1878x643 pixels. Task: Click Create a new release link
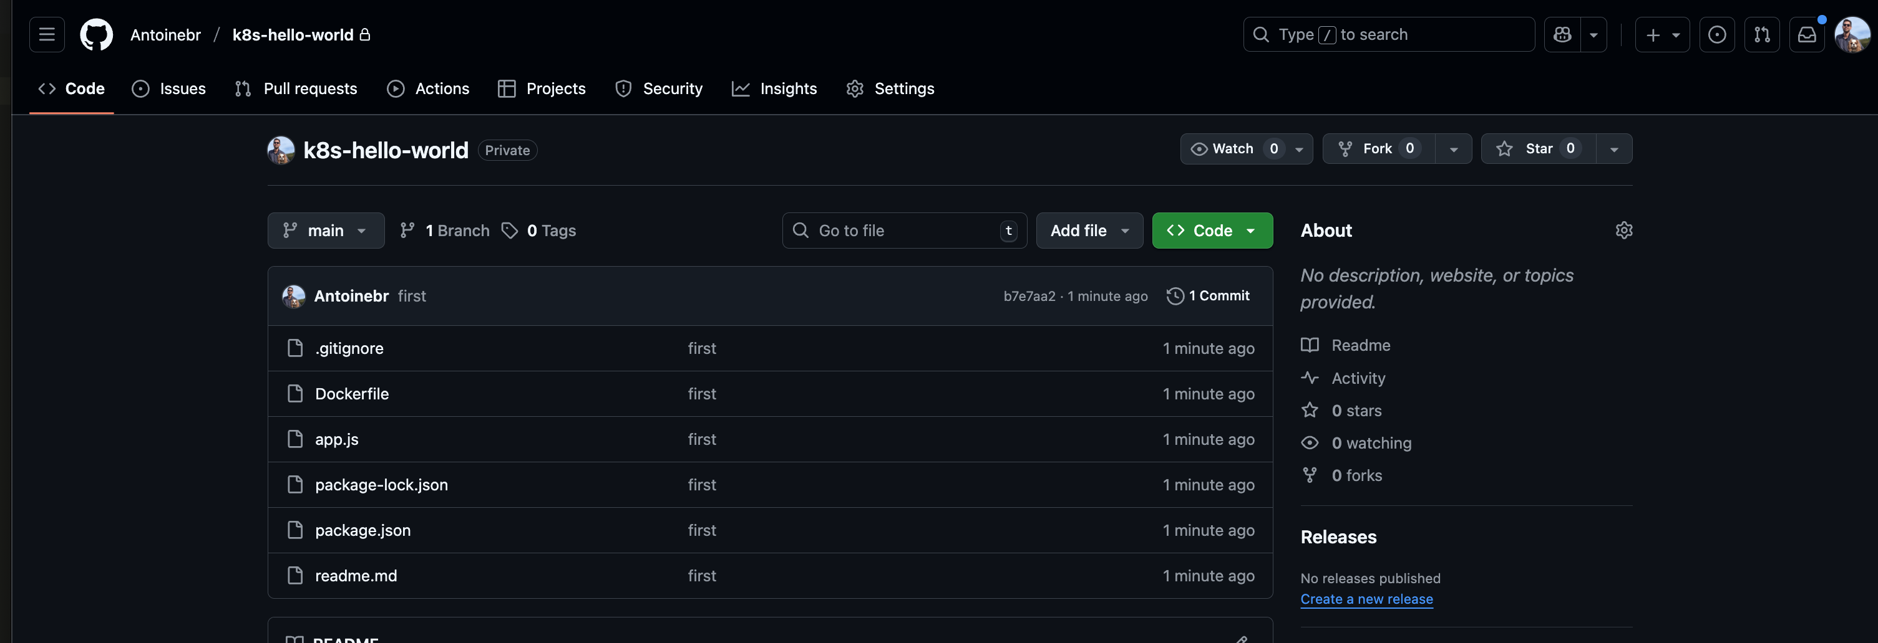[x=1366, y=599]
